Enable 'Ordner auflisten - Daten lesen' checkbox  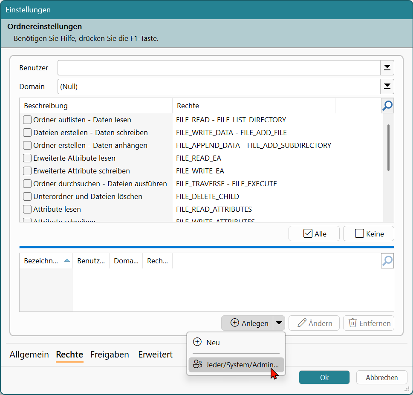coord(27,120)
